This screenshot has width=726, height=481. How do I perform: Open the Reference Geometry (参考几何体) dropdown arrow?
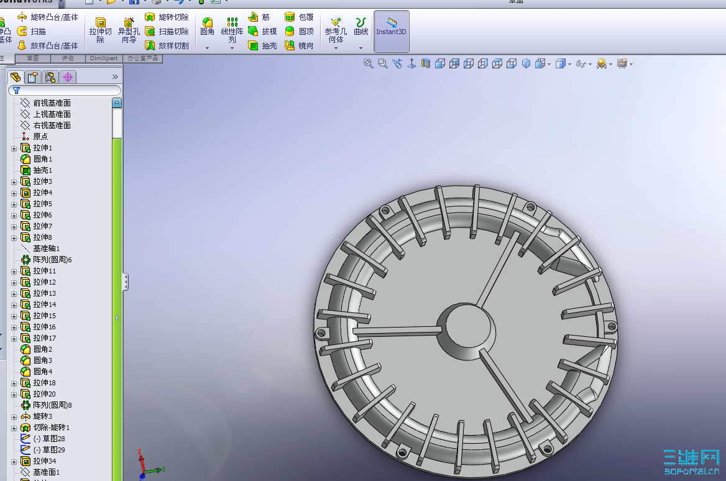[x=336, y=48]
